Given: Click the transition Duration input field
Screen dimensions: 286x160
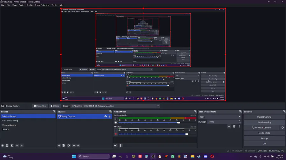Looking at the screenshot, I should (223, 122).
